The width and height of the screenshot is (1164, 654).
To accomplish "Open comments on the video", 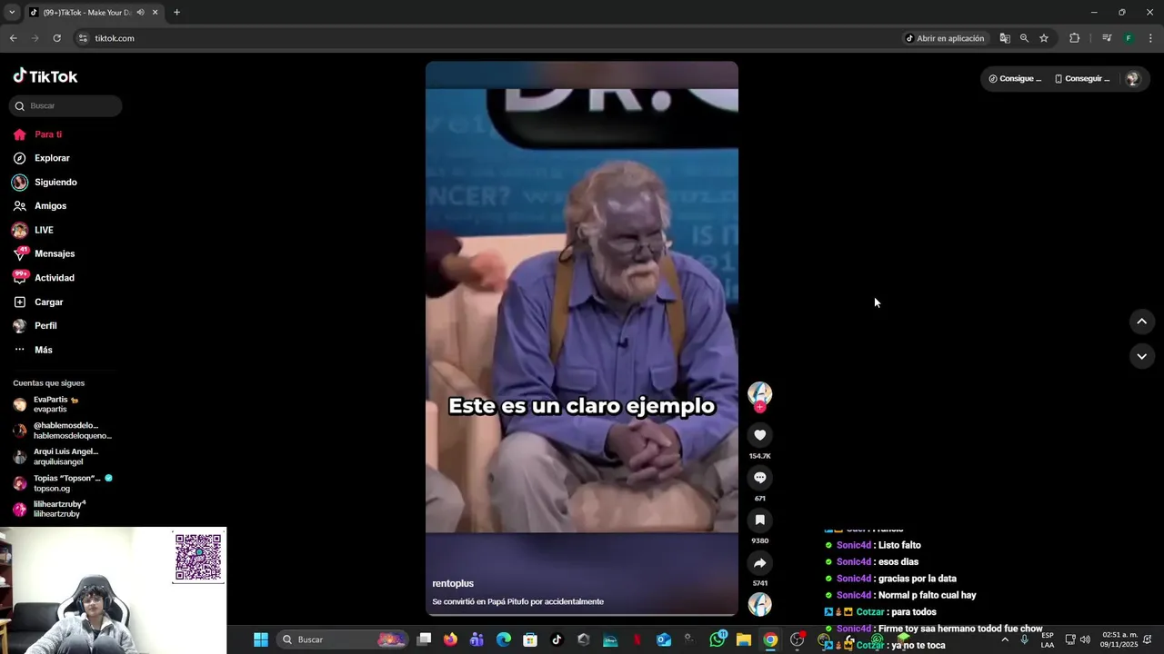I will [x=759, y=478].
